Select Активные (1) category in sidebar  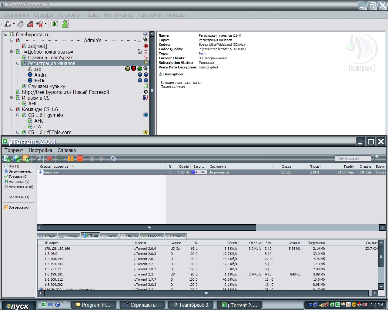click(x=17, y=182)
